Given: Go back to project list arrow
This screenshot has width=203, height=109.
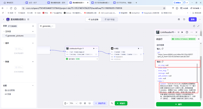Looking at the screenshot, I should pyautogui.click(x=4, y=19).
